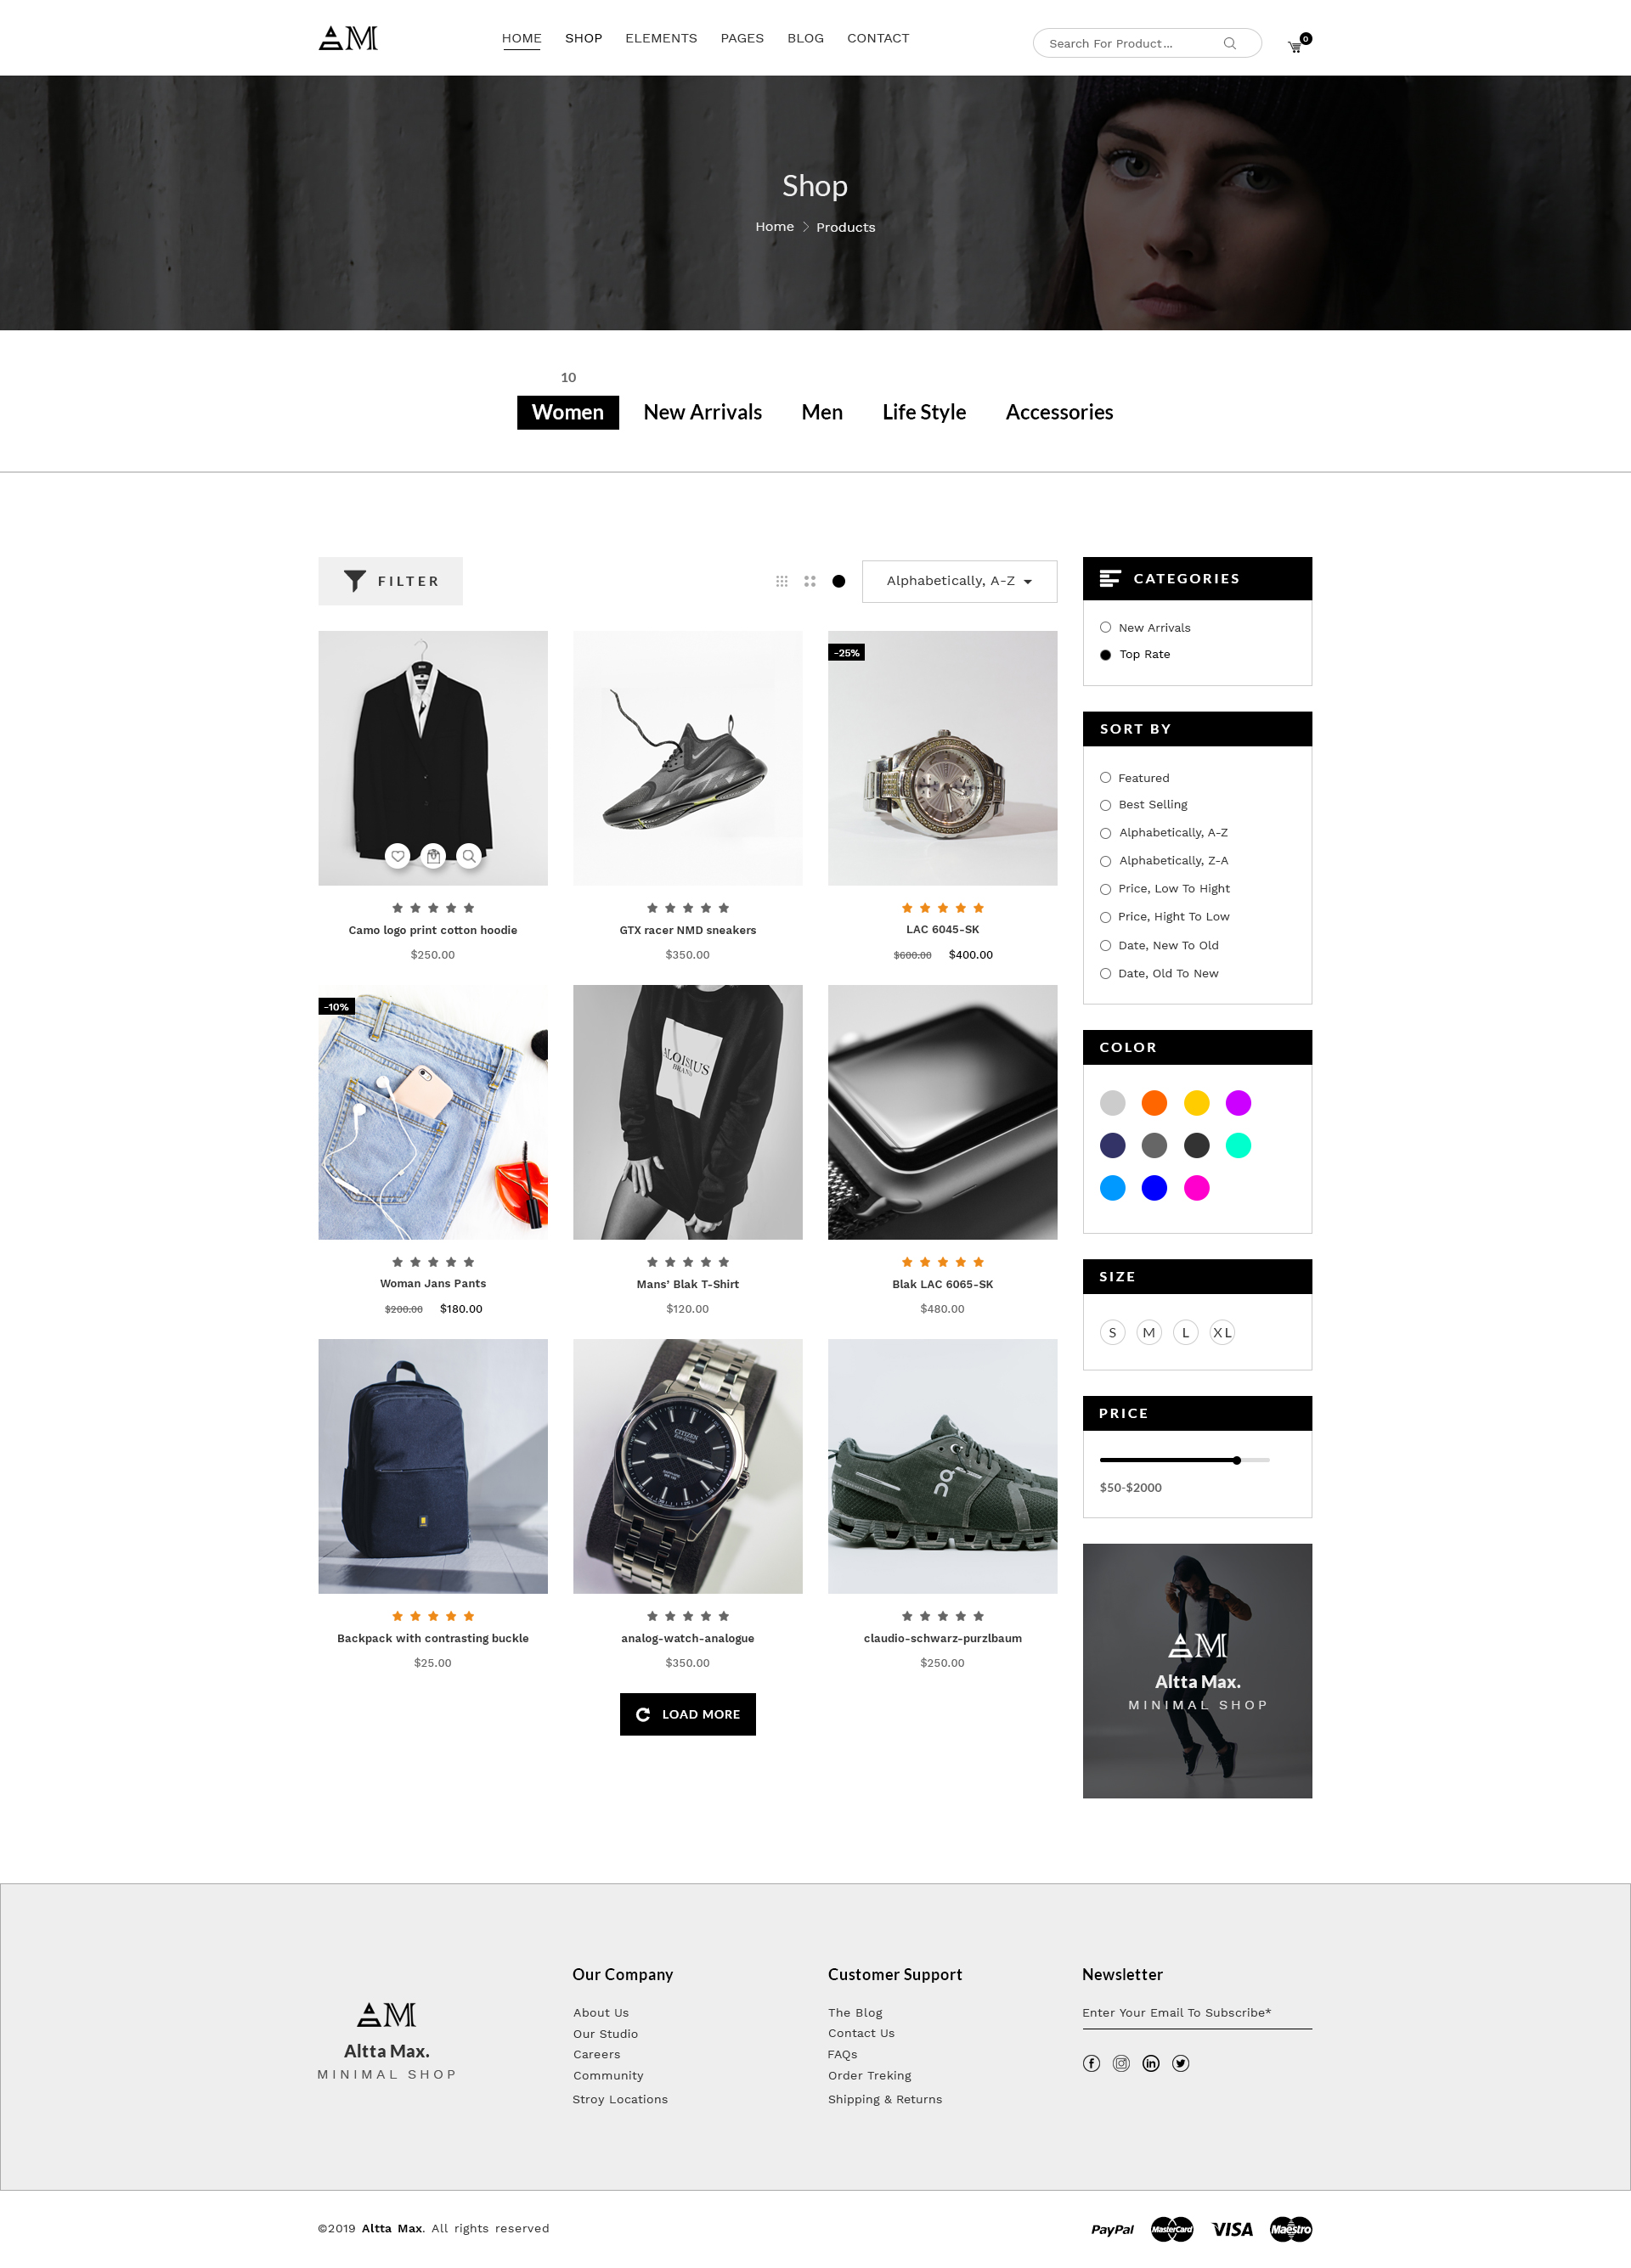Switch to the Accessories tab
The height and width of the screenshot is (2268, 1631).
(1059, 412)
